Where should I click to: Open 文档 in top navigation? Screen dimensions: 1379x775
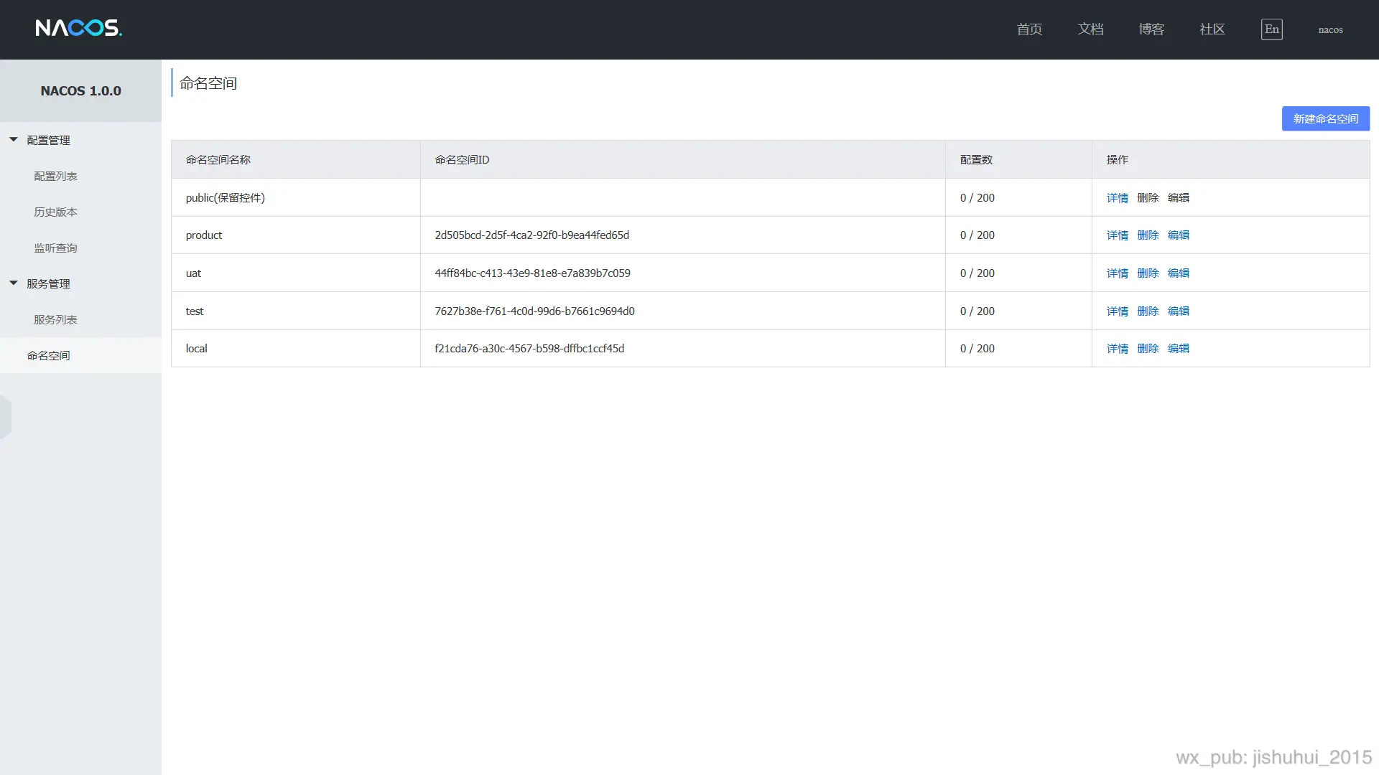1090,29
